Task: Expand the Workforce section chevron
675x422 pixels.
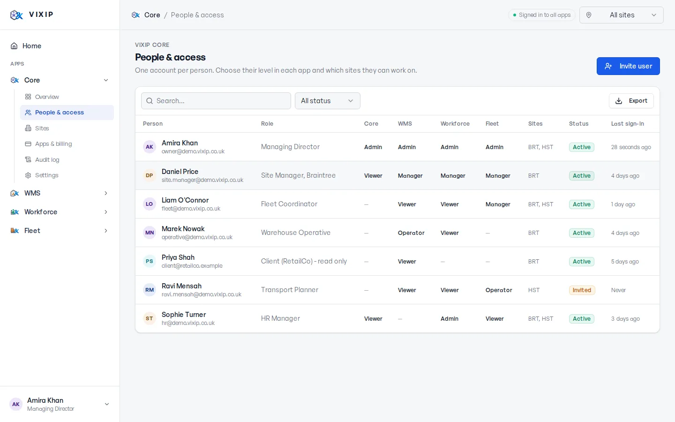Action: (106, 212)
